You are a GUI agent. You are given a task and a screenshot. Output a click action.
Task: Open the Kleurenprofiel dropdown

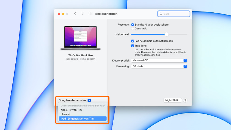(159, 60)
